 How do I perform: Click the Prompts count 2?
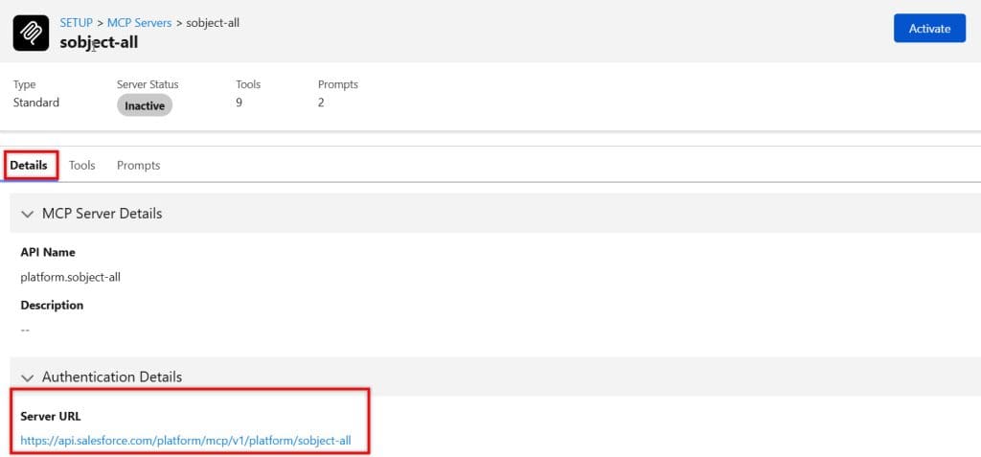coord(321,103)
